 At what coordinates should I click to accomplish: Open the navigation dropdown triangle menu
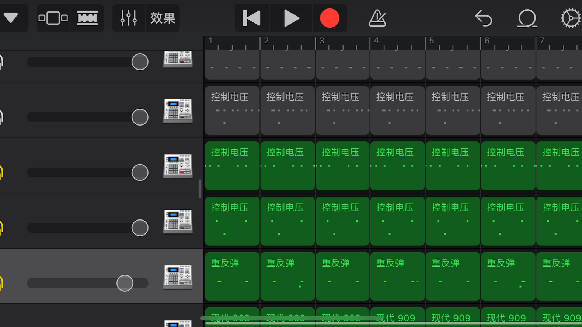point(11,18)
